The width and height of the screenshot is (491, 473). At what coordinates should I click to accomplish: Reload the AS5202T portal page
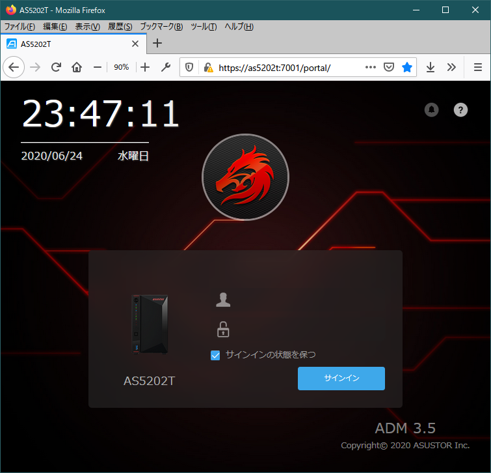click(56, 67)
